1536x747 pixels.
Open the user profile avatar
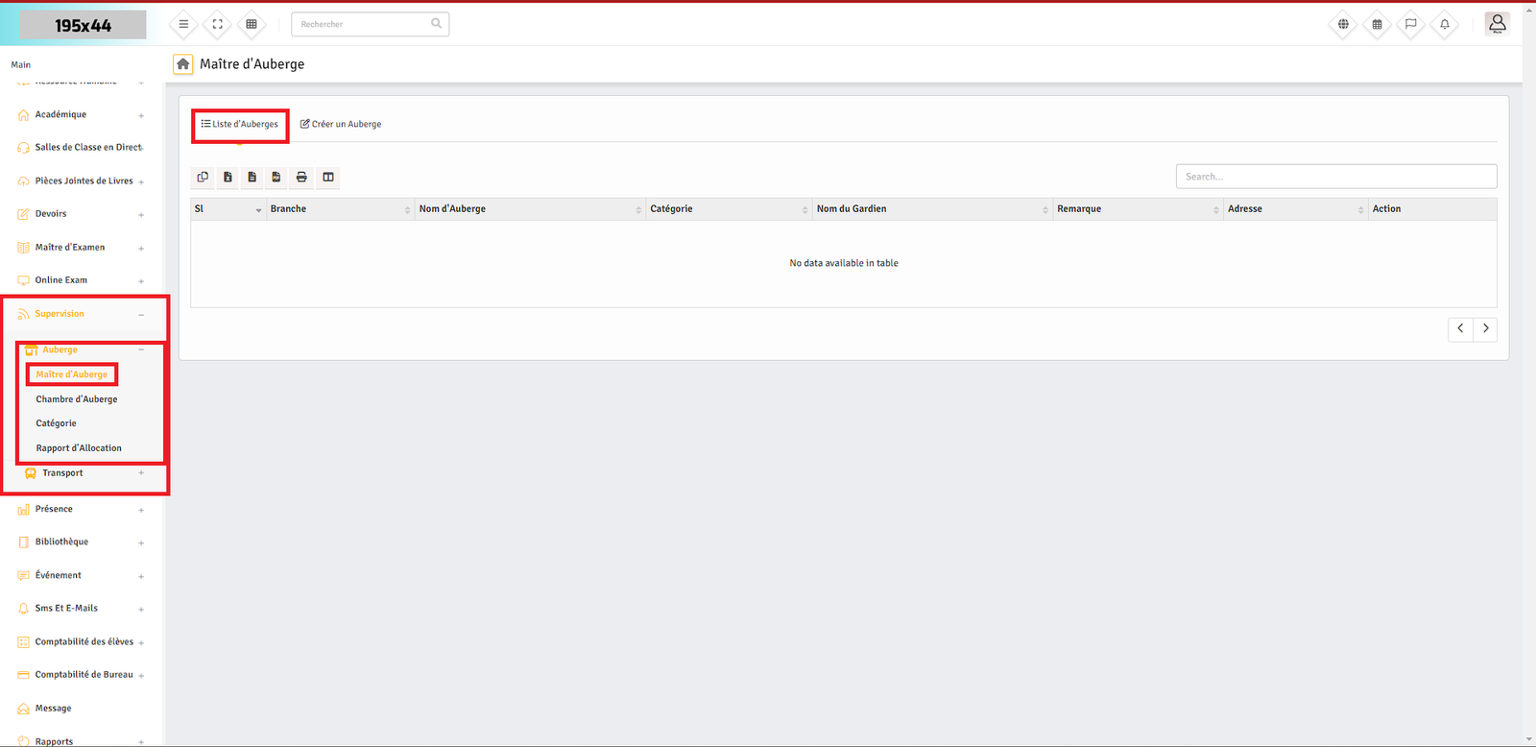tap(1497, 24)
